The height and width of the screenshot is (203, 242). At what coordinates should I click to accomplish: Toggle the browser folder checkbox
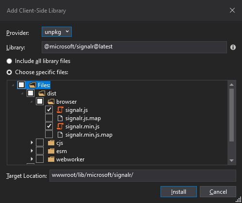click(x=40, y=102)
